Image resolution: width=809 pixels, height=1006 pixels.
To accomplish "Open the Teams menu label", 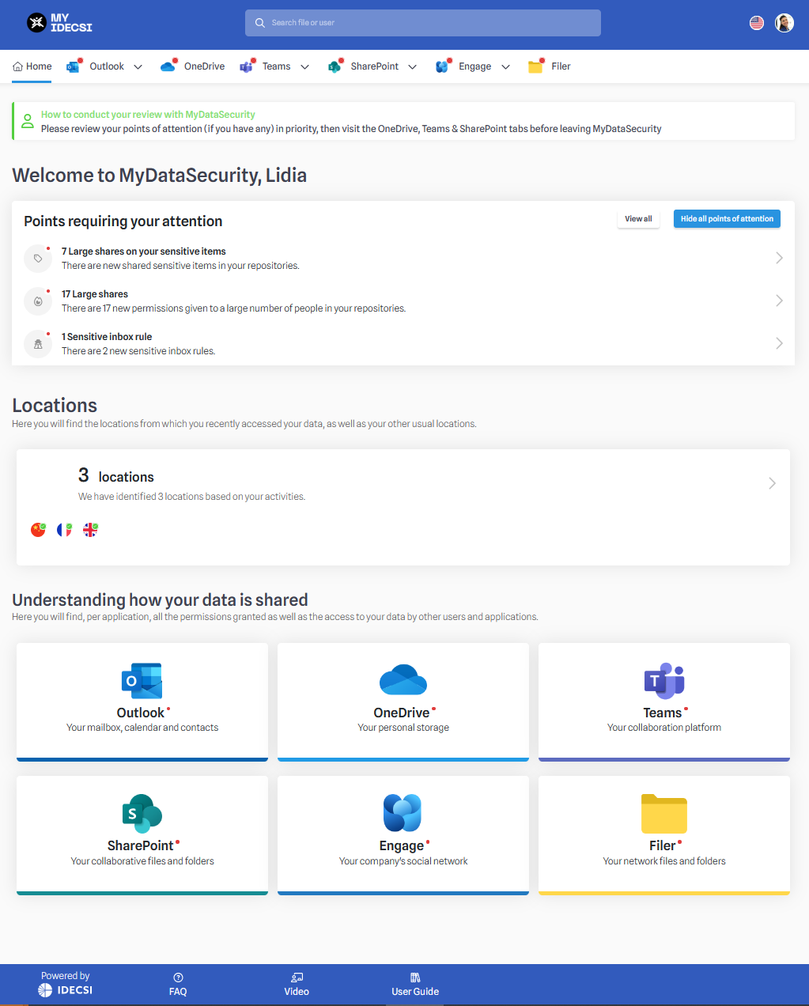I will (276, 66).
